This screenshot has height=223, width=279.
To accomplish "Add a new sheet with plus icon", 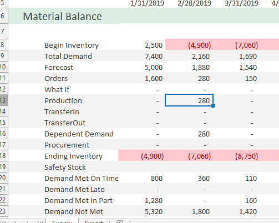I will click(x=120, y=222).
